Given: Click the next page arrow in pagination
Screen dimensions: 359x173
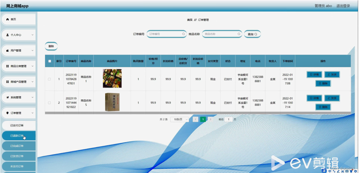Looking at the screenshot, I should point(211,119).
